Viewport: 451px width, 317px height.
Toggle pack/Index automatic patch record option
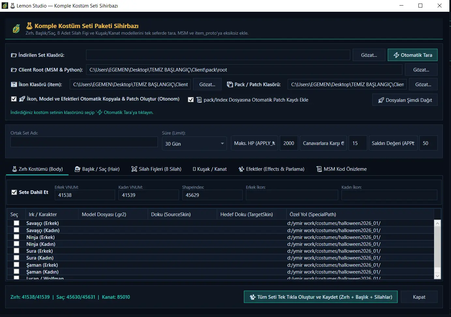click(191, 100)
